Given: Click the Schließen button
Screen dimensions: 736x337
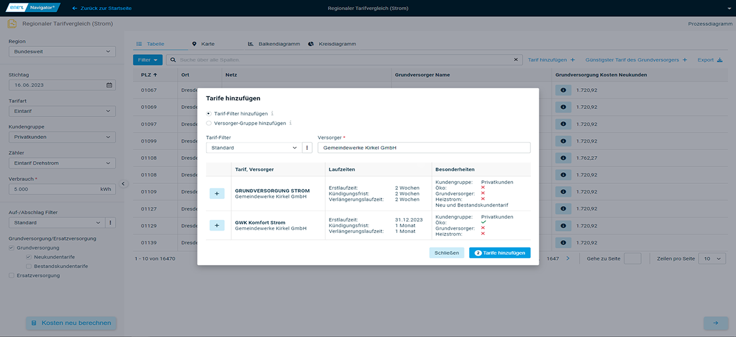Looking at the screenshot, I should [446, 253].
